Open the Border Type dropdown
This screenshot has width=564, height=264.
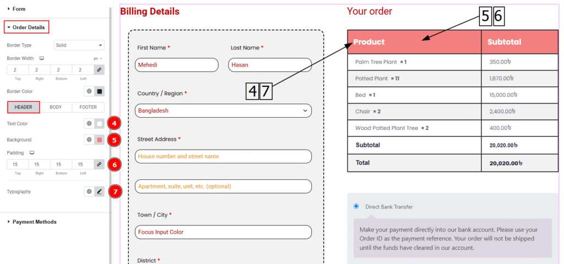[79, 45]
